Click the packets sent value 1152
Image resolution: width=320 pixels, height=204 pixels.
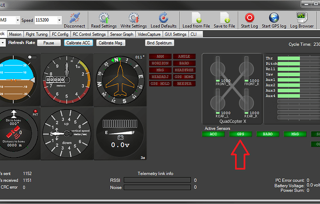pos(28,173)
